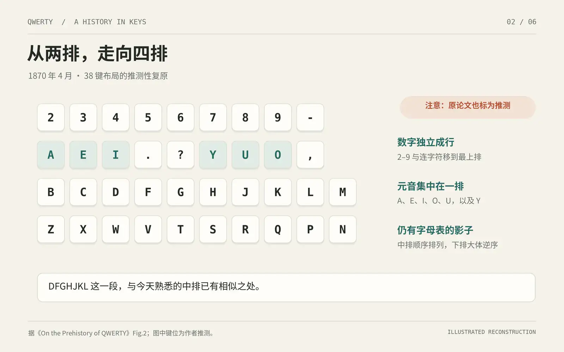Click the Z key

pyautogui.click(x=51, y=229)
